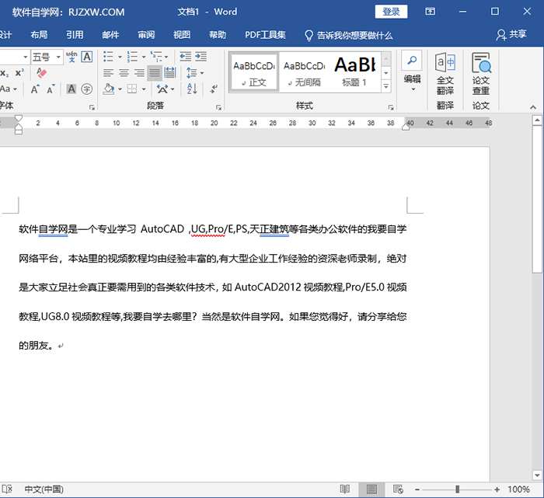Select the 无间隔 style
This screenshot has width=544, height=498.
point(305,72)
